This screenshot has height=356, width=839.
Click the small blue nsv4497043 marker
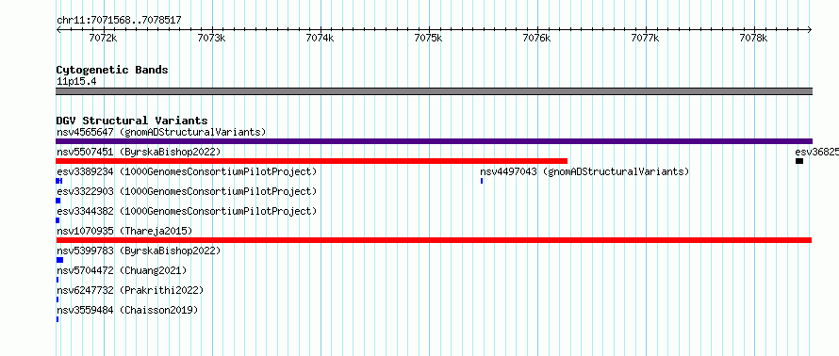(x=482, y=181)
